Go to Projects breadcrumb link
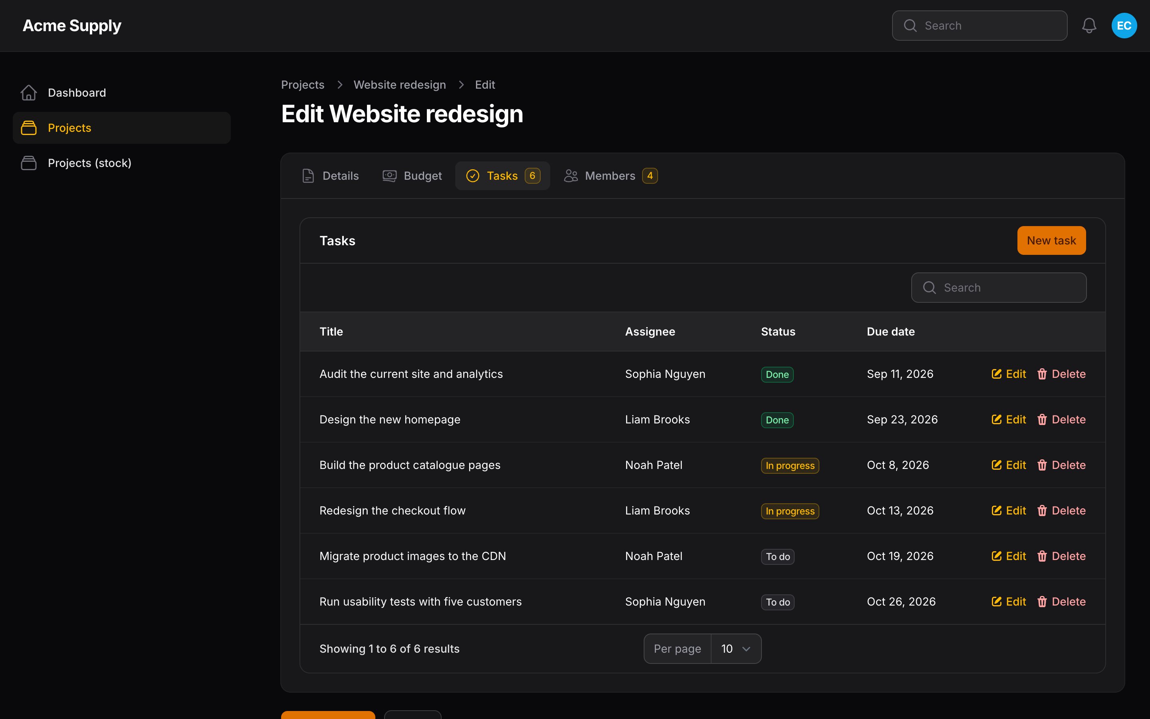This screenshot has height=719, width=1150. click(x=303, y=85)
